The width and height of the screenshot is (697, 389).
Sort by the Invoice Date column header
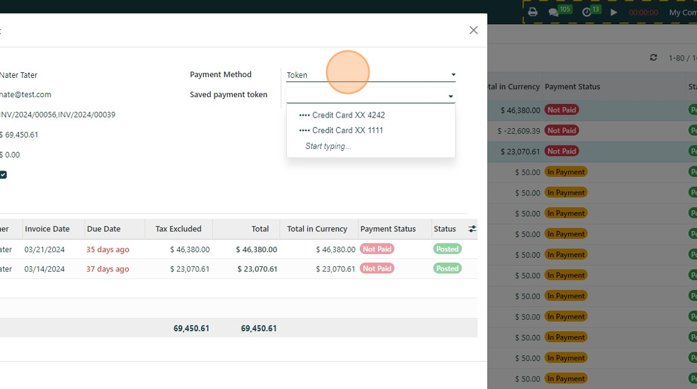coord(47,229)
